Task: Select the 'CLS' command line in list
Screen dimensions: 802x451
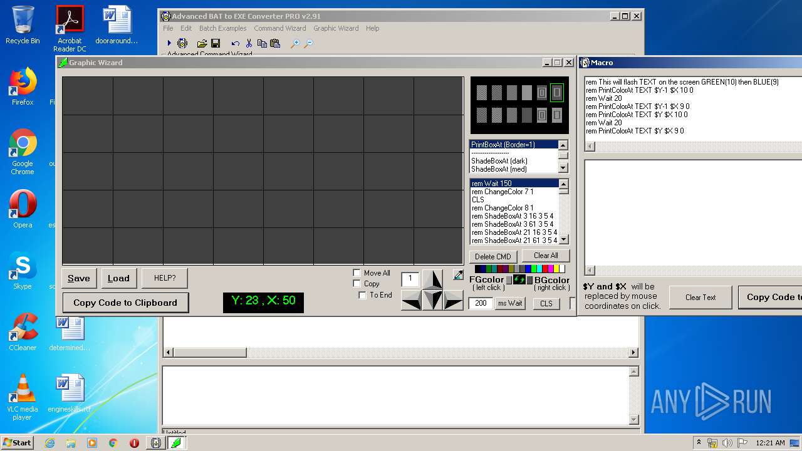Action: pos(514,200)
